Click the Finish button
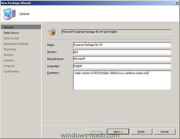 [141, 131]
